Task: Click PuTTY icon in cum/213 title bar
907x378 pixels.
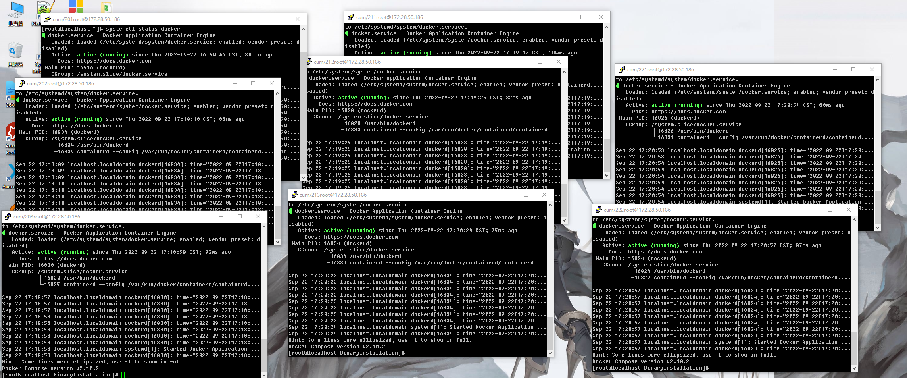Action: pyautogui.click(x=294, y=195)
